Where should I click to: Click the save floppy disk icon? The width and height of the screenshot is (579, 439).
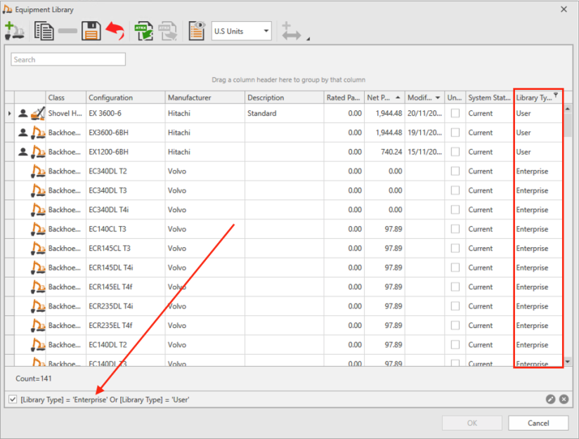point(91,31)
